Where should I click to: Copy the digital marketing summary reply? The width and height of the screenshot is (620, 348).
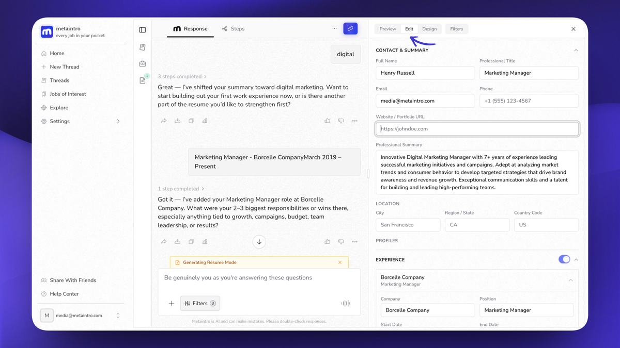191,121
